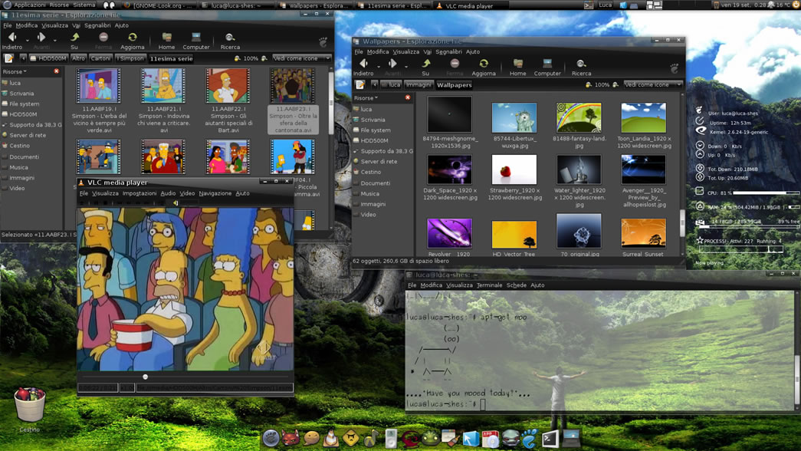Go back with Indietro in 11esima serie window

click(x=11, y=41)
